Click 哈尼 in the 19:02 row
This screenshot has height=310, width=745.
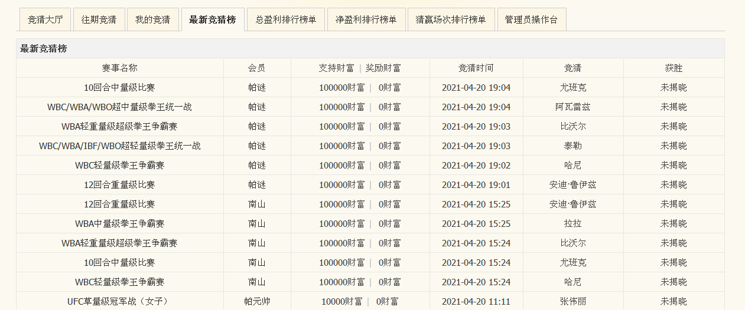572,165
